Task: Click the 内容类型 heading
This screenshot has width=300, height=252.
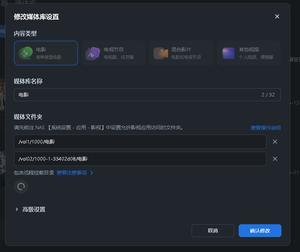Action: [x=25, y=33]
